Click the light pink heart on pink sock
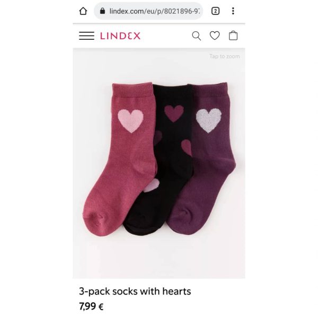Image resolution: width=318 pixels, height=318 pixels. click(x=130, y=121)
